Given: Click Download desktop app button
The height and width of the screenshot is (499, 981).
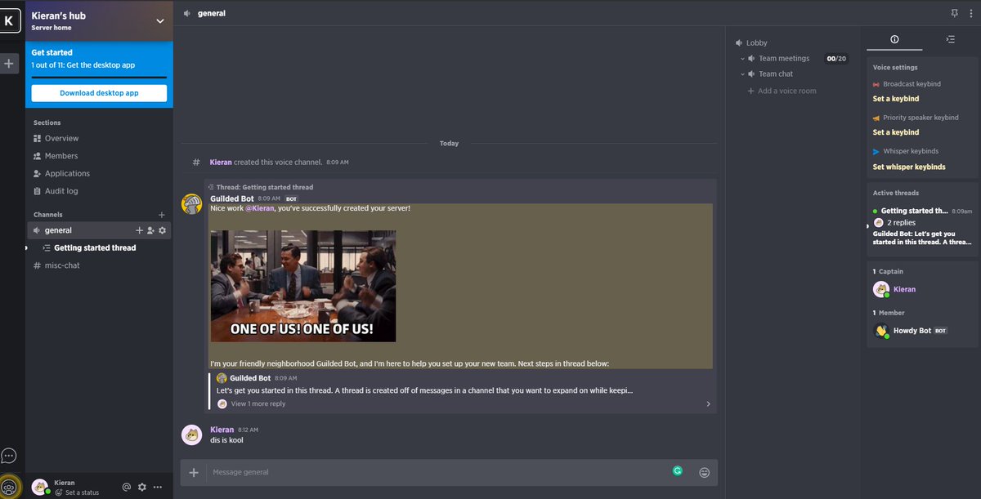Looking at the screenshot, I should [x=99, y=93].
